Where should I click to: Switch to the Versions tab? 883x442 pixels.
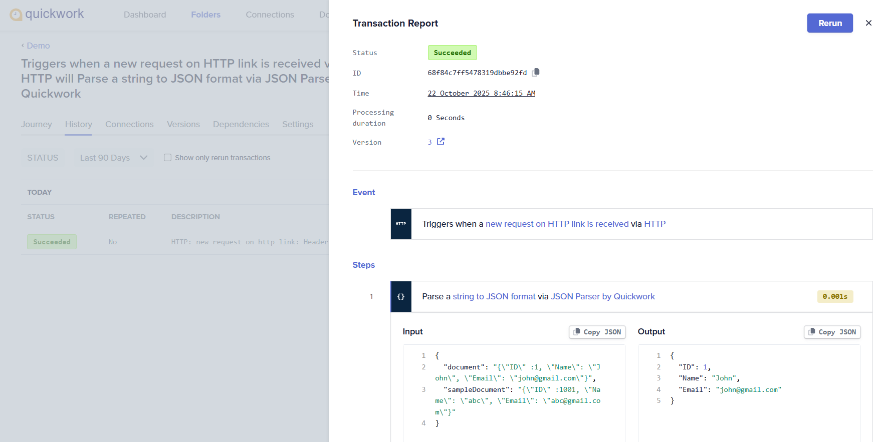click(x=183, y=124)
